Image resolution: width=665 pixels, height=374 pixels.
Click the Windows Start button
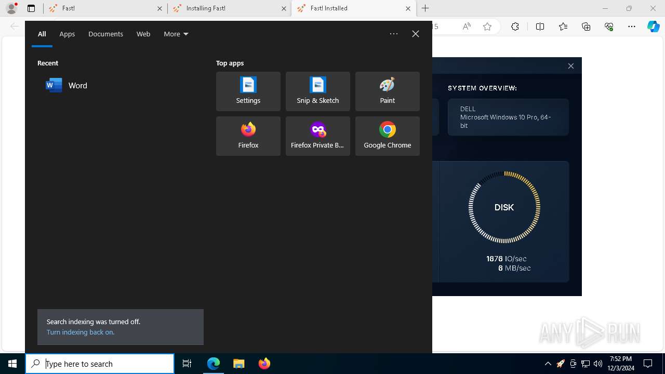12,364
